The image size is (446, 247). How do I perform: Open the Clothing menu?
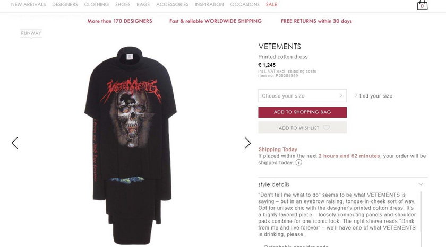97,5
